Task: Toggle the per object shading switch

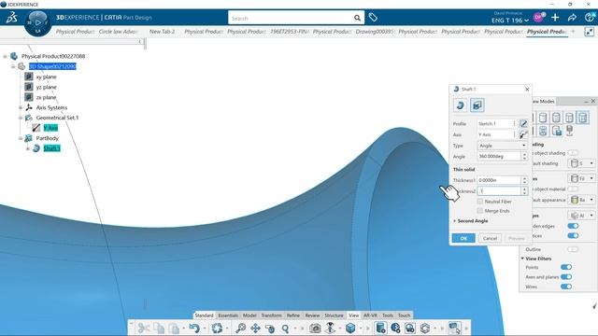Action: (573, 153)
